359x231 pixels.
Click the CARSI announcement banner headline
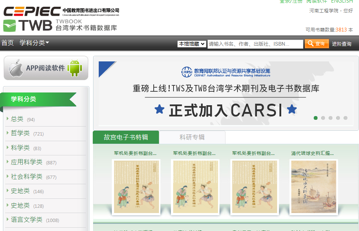[226, 88]
